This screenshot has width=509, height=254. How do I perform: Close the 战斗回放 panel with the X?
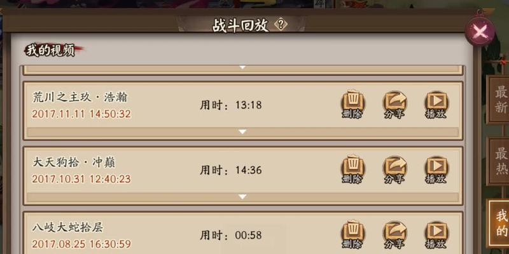pos(480,31)
